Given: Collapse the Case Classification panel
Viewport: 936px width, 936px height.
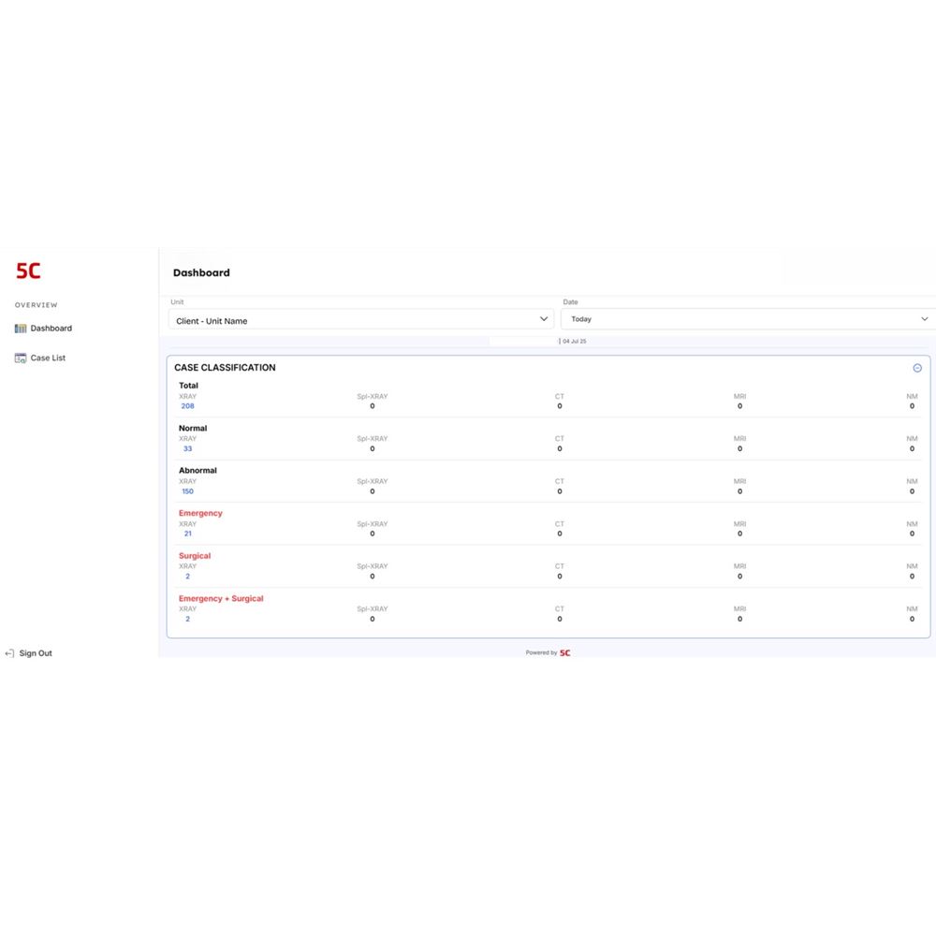Looking at the screenshot, I should (x=917, y=368).
